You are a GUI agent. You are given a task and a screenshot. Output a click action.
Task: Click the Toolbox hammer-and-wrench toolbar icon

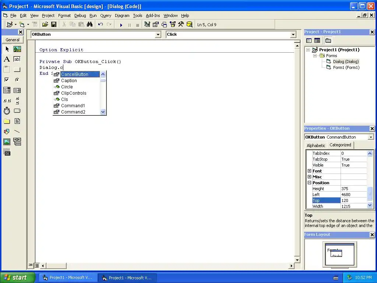tap(181, 25)
